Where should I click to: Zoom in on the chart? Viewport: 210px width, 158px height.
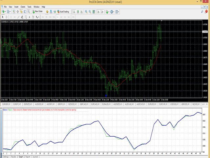point(86,12)
